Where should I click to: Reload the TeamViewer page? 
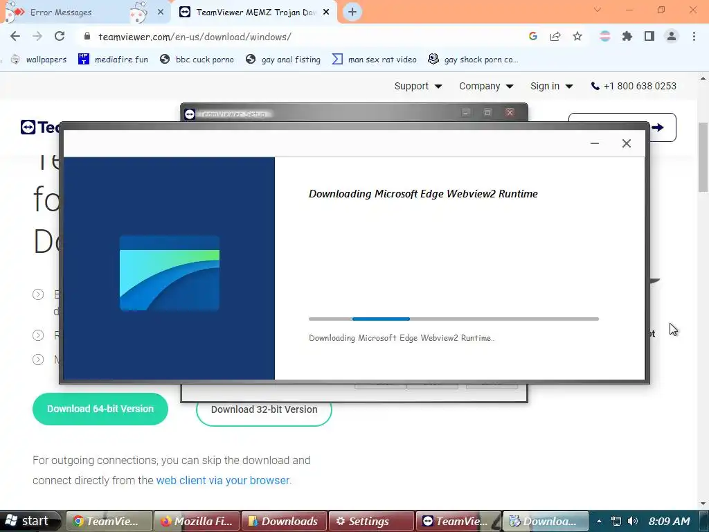click(60, 37)
